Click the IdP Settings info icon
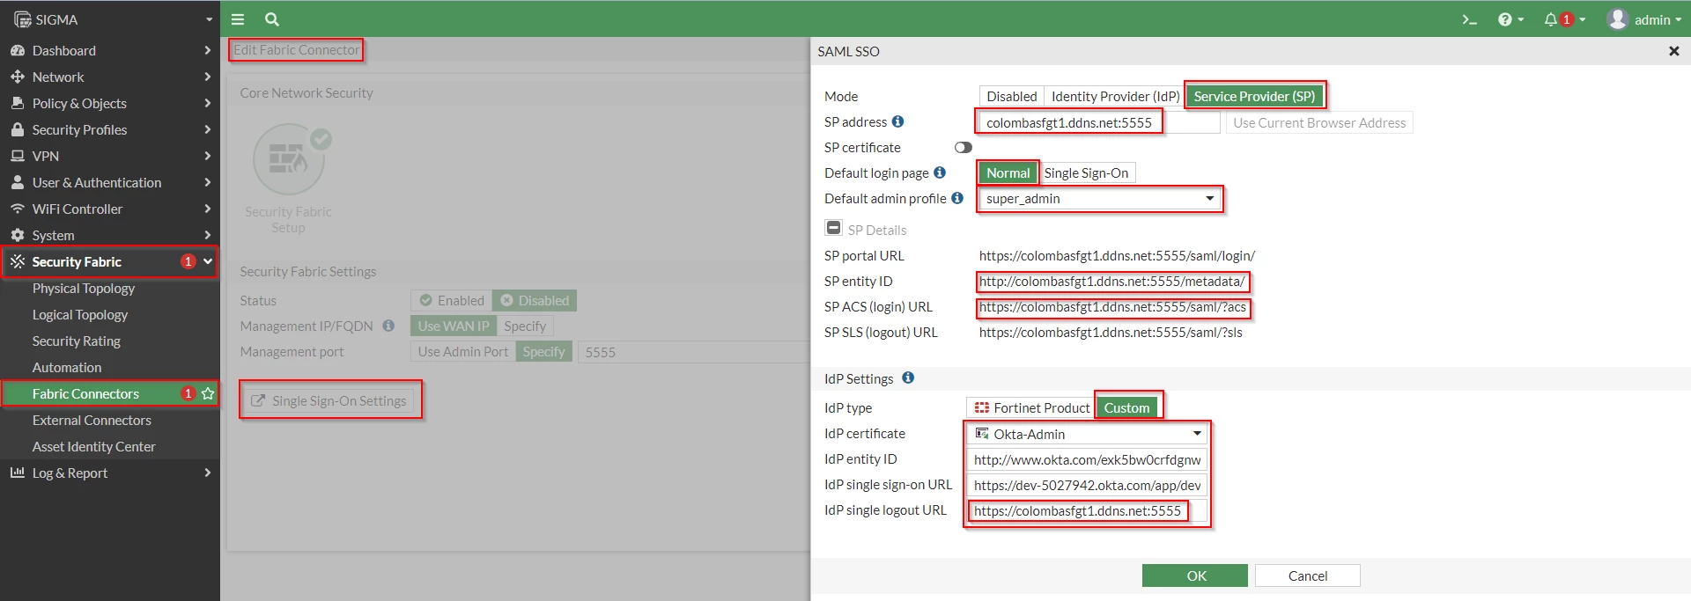This screenshot has width=1691, height=601. click(908, 377)
